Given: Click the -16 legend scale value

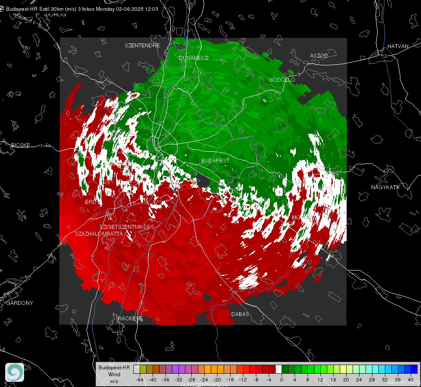Looking at the screenshot, I should [x=230, y=380].
